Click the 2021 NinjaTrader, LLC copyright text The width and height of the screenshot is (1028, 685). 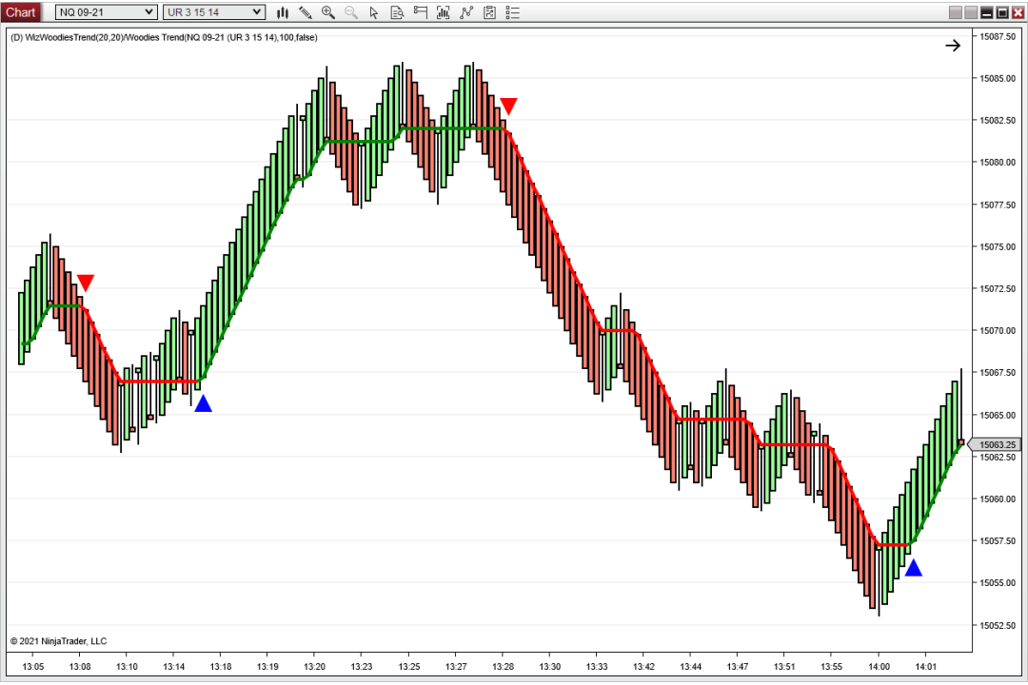click(x=58, y=641)
